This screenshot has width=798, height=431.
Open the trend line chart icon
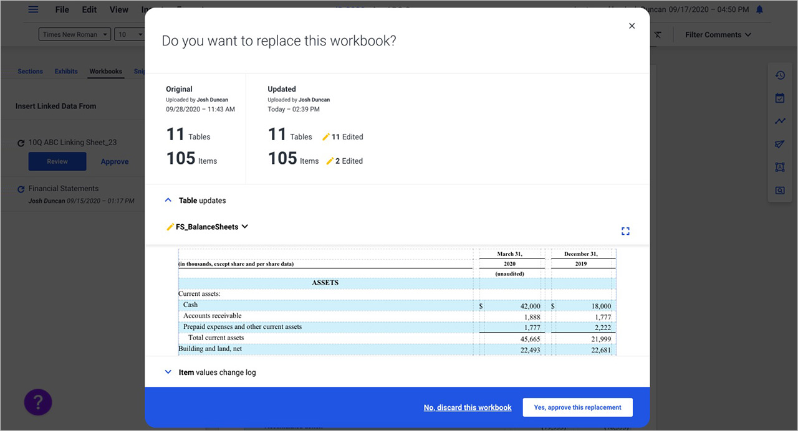click(x=780, y=121)
